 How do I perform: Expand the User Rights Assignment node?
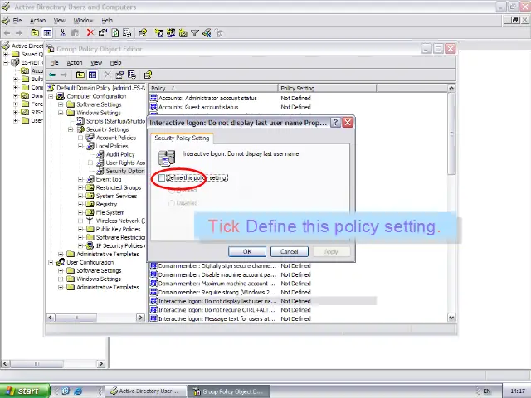coord(90,163)
